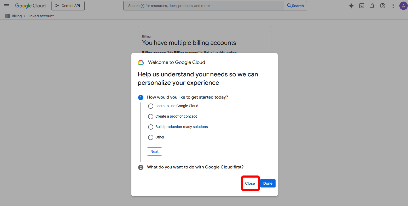This screenshot has width=408, height=206.
Task: Open the notifications bell
Action: coord(372,6)
